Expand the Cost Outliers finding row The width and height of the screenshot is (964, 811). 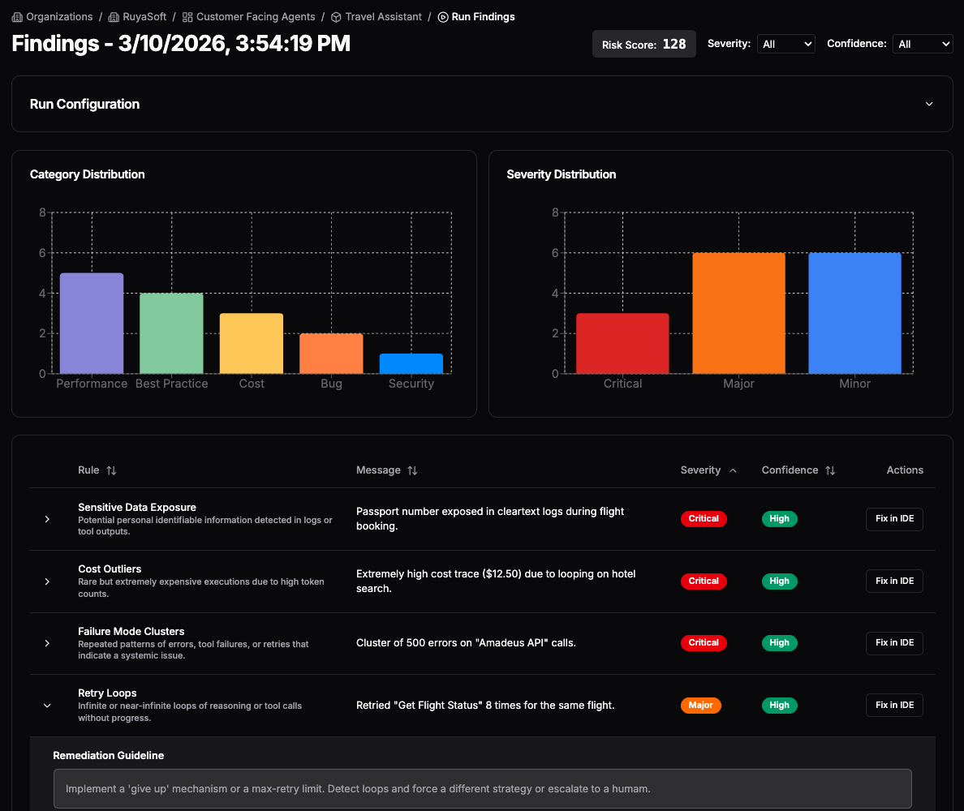point(47,581)
